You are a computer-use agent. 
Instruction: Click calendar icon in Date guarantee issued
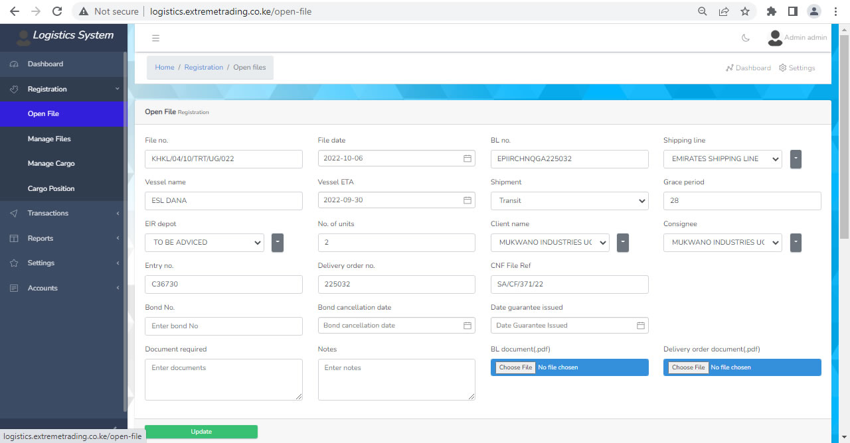pos(641,326)
